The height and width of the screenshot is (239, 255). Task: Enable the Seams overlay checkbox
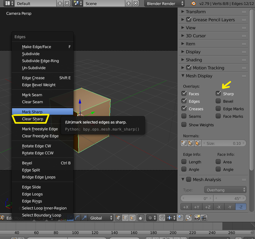(184, 116)
